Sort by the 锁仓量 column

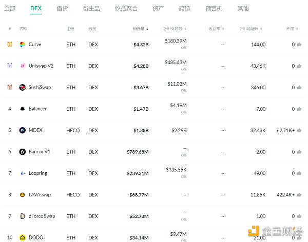(x=141, y=29)
